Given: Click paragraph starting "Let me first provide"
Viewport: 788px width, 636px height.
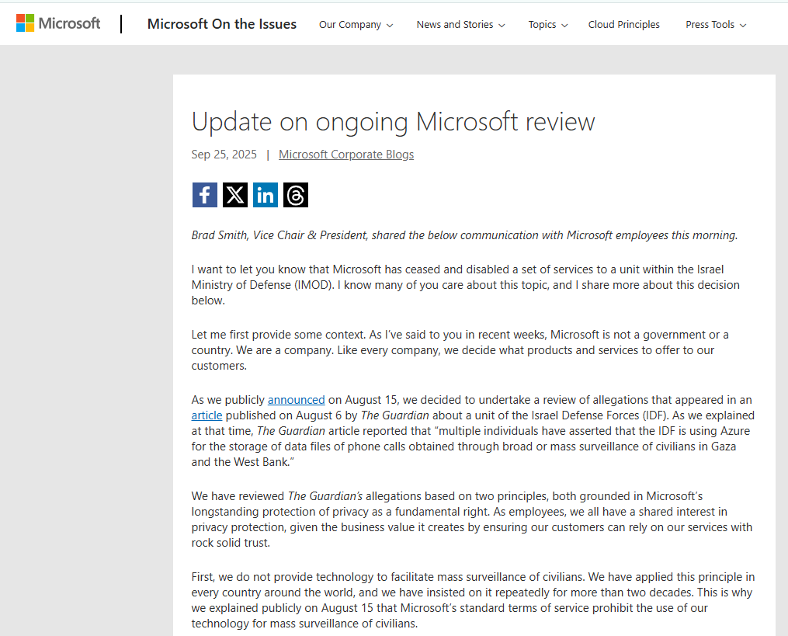Looking at the screenshot, I should coord(460,350).
